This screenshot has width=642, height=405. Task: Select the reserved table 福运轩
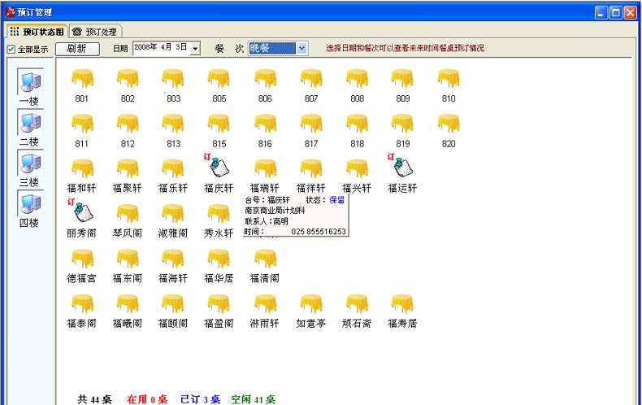pyautogui.click(x=401, y=168)
